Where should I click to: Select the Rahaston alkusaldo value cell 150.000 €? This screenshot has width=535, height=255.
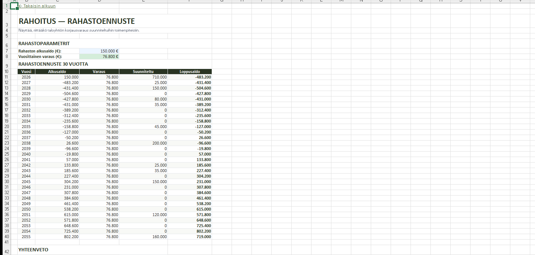tap(99, 51)
